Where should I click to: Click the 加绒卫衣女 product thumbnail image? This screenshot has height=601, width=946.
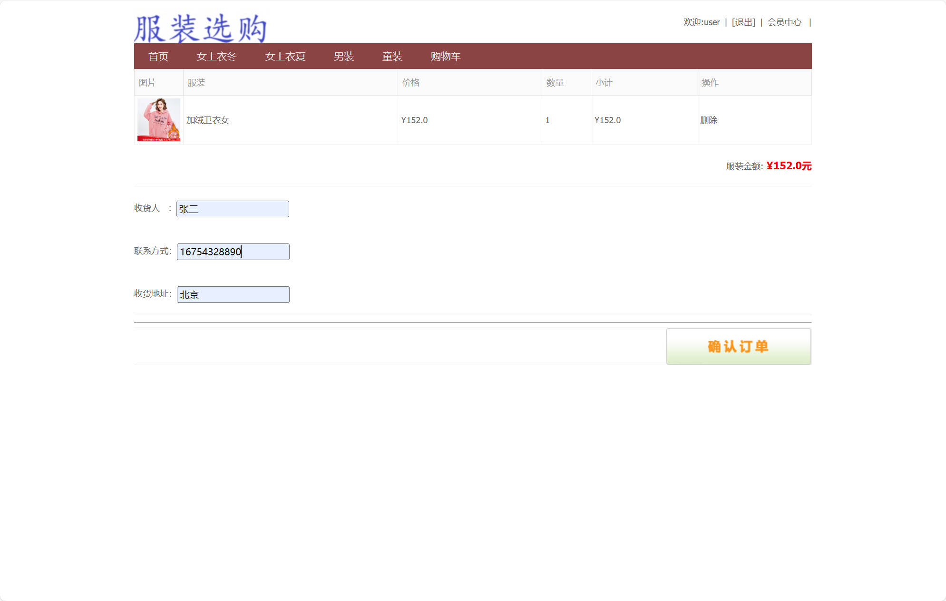point(158,120)
